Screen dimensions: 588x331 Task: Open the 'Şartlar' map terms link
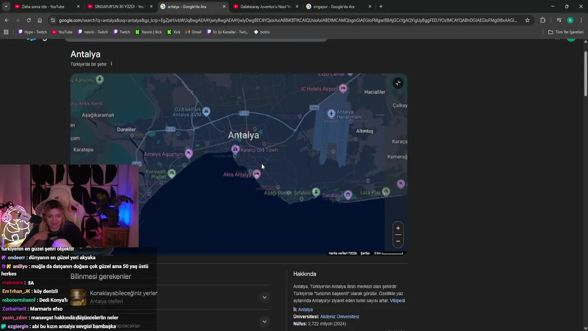pos(365,253)
